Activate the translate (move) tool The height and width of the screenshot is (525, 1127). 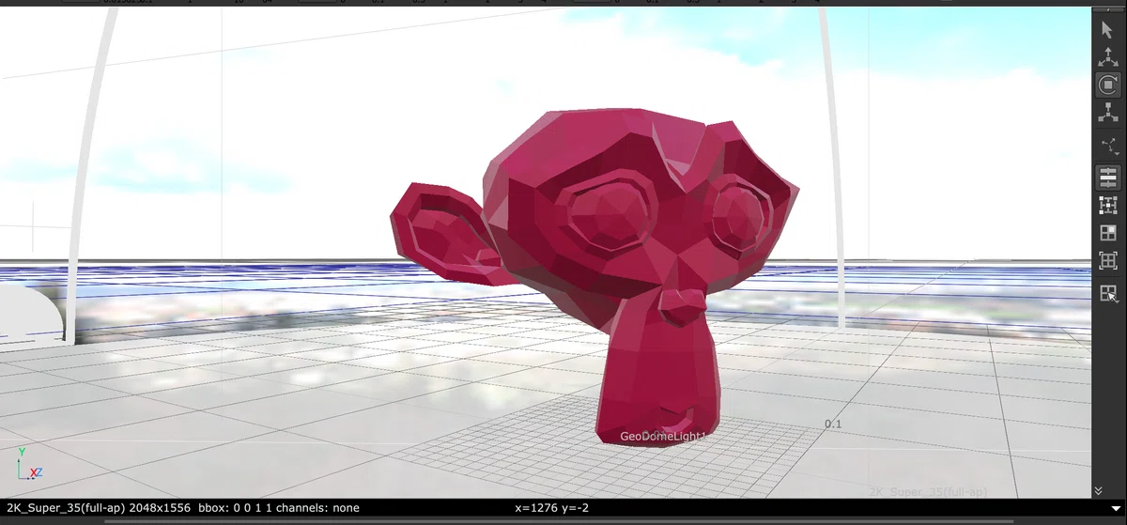[1107, 57]
